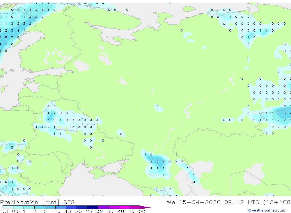The image size is (291, 213).
Task: Click the legend label '50'
Action: point(142,211)
